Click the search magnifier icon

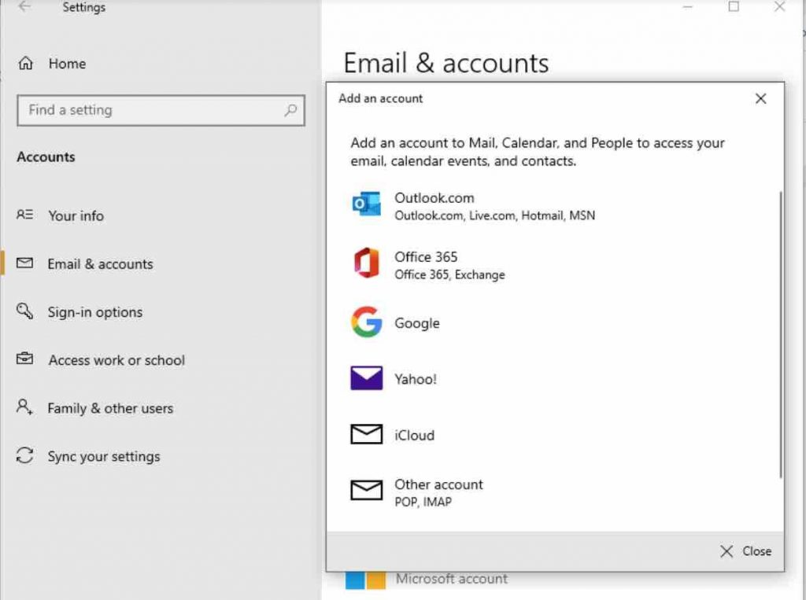coord(290,110)
